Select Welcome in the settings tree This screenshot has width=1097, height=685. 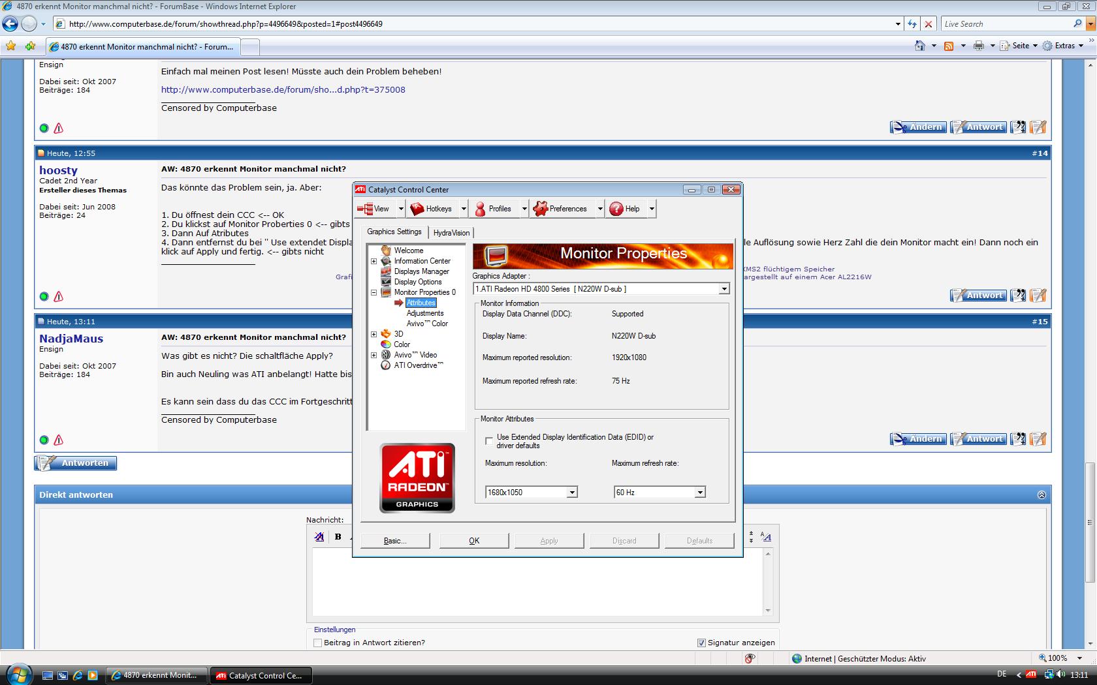click(409, 251)
